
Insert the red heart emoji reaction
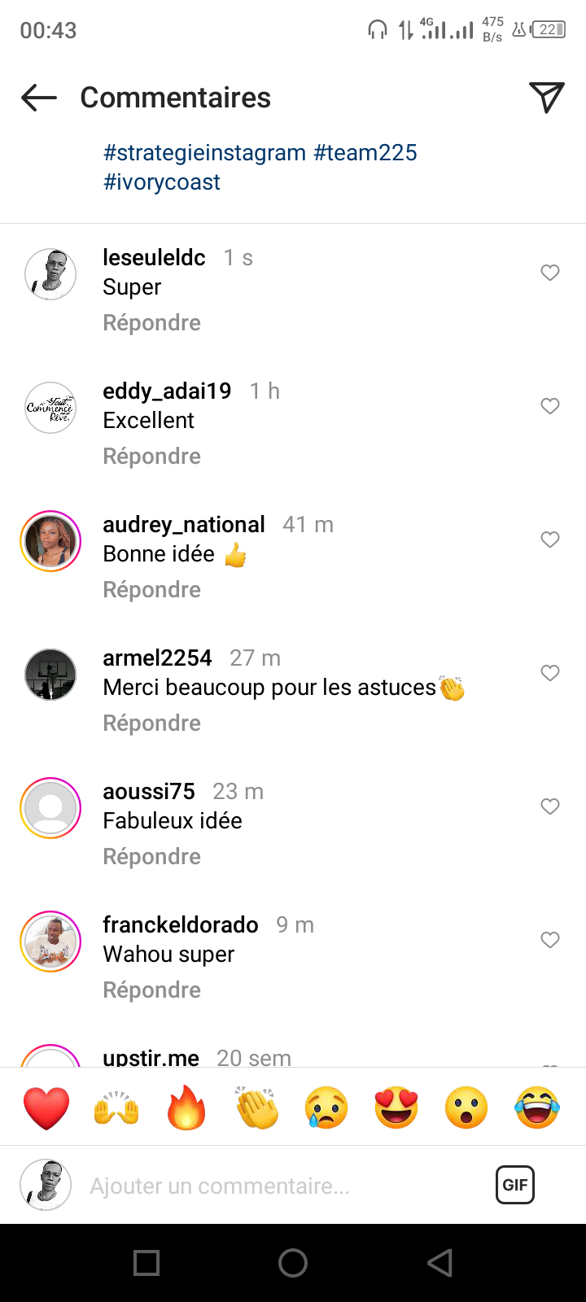[x=46, y=1108]
